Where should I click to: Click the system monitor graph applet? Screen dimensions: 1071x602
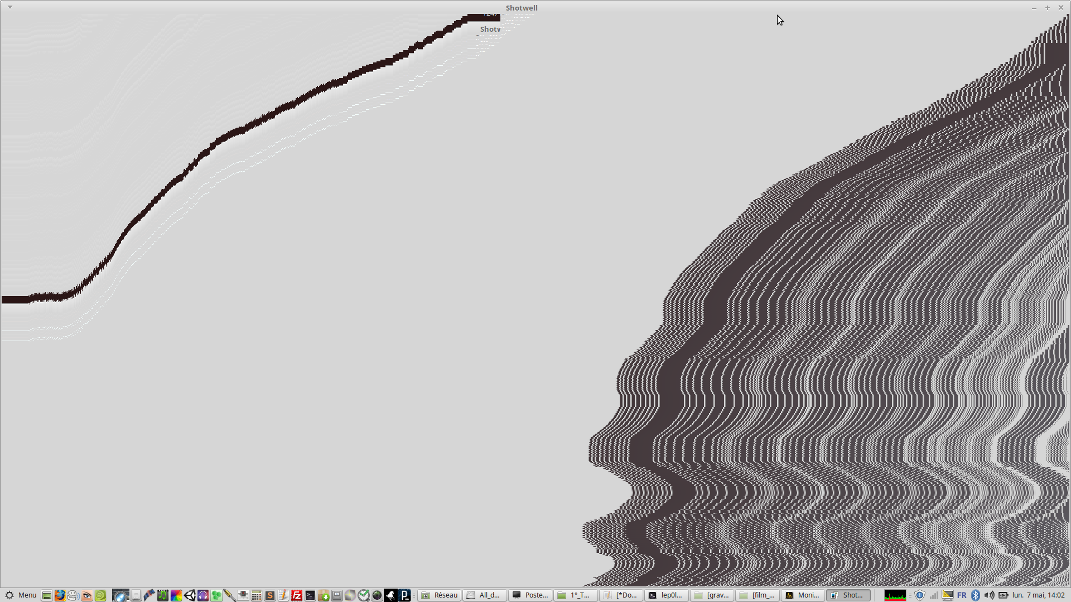[x=895, y=595]
